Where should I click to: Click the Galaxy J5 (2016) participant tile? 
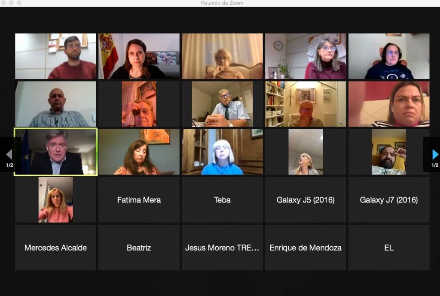[x=306, y=200]
